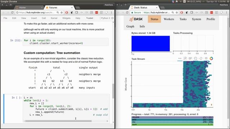Click the Opera extension icon in futures window
The height and width of the screenshot is (129, 230).
coord(66,13)
